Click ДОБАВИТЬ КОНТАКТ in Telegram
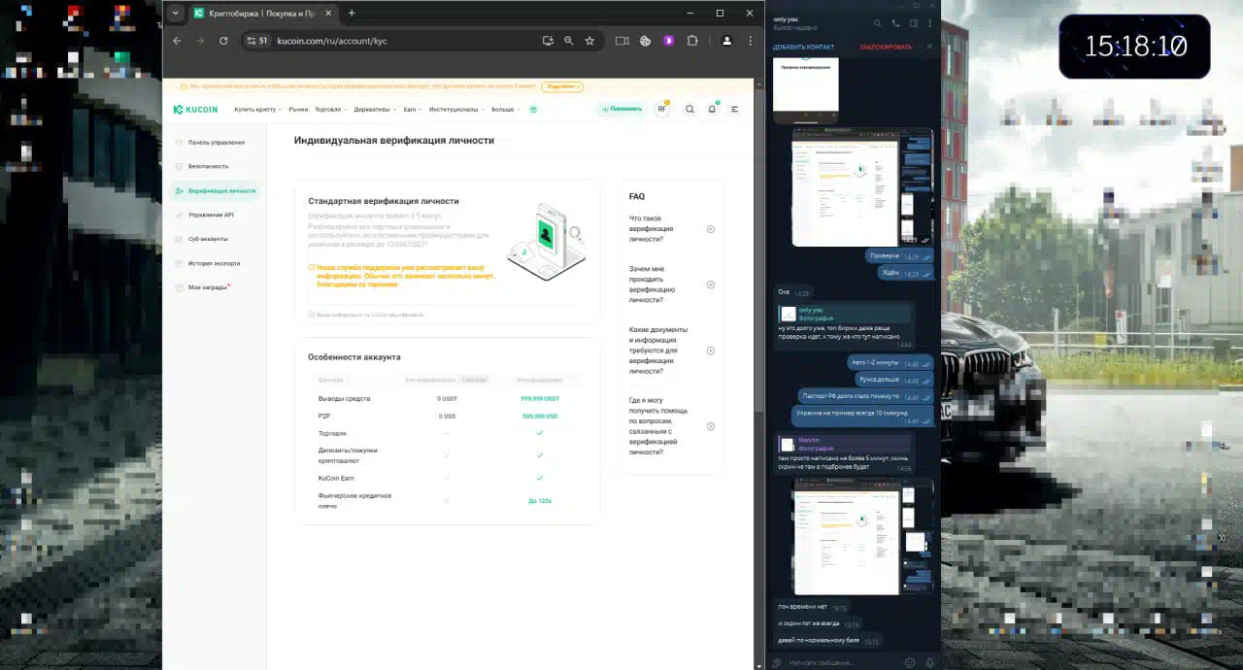Image resolution: width=1243 pixels, height=670 pixels. click(803, 47)
